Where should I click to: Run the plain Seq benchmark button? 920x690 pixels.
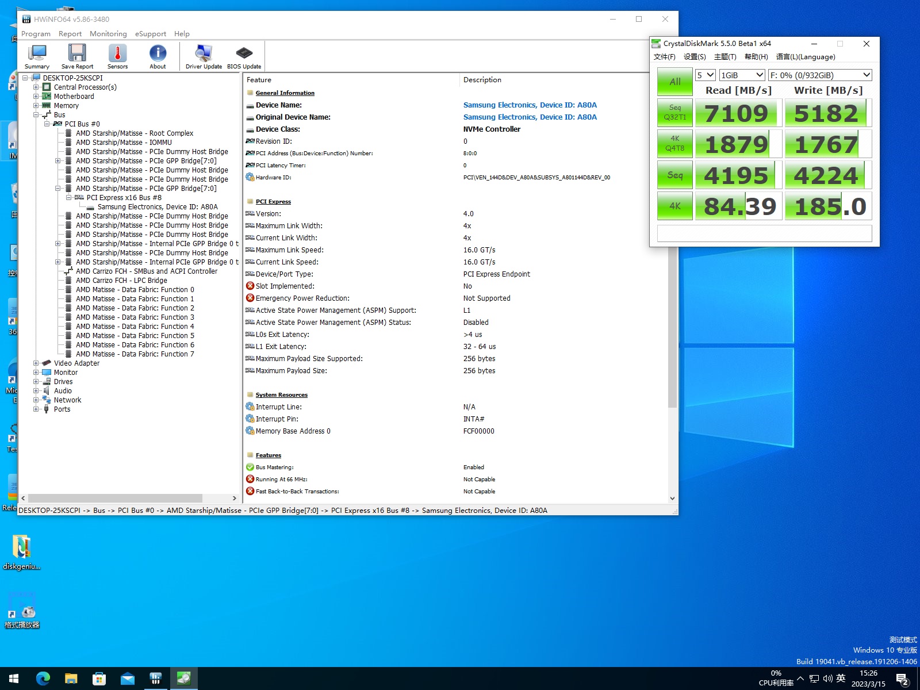pyautogui.click(x=675, y=175)
